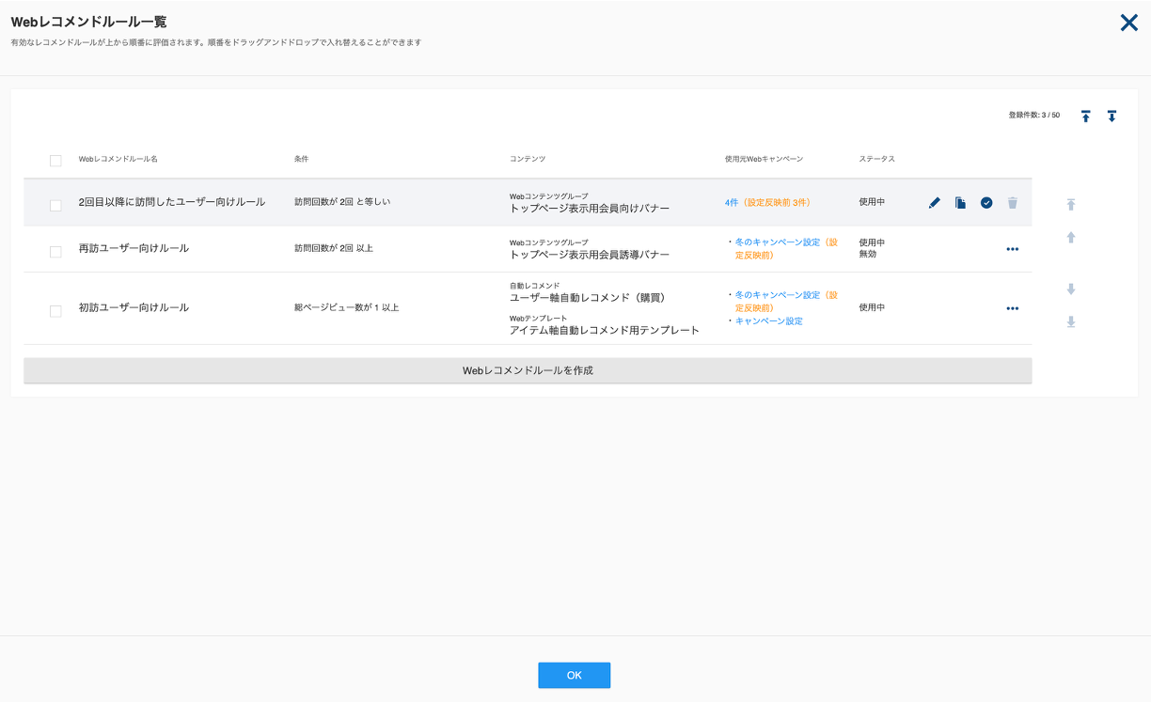1151x703 pixels.
Task: Click content トップページ表示用会員向けバナー
Action: click(590, 209)
